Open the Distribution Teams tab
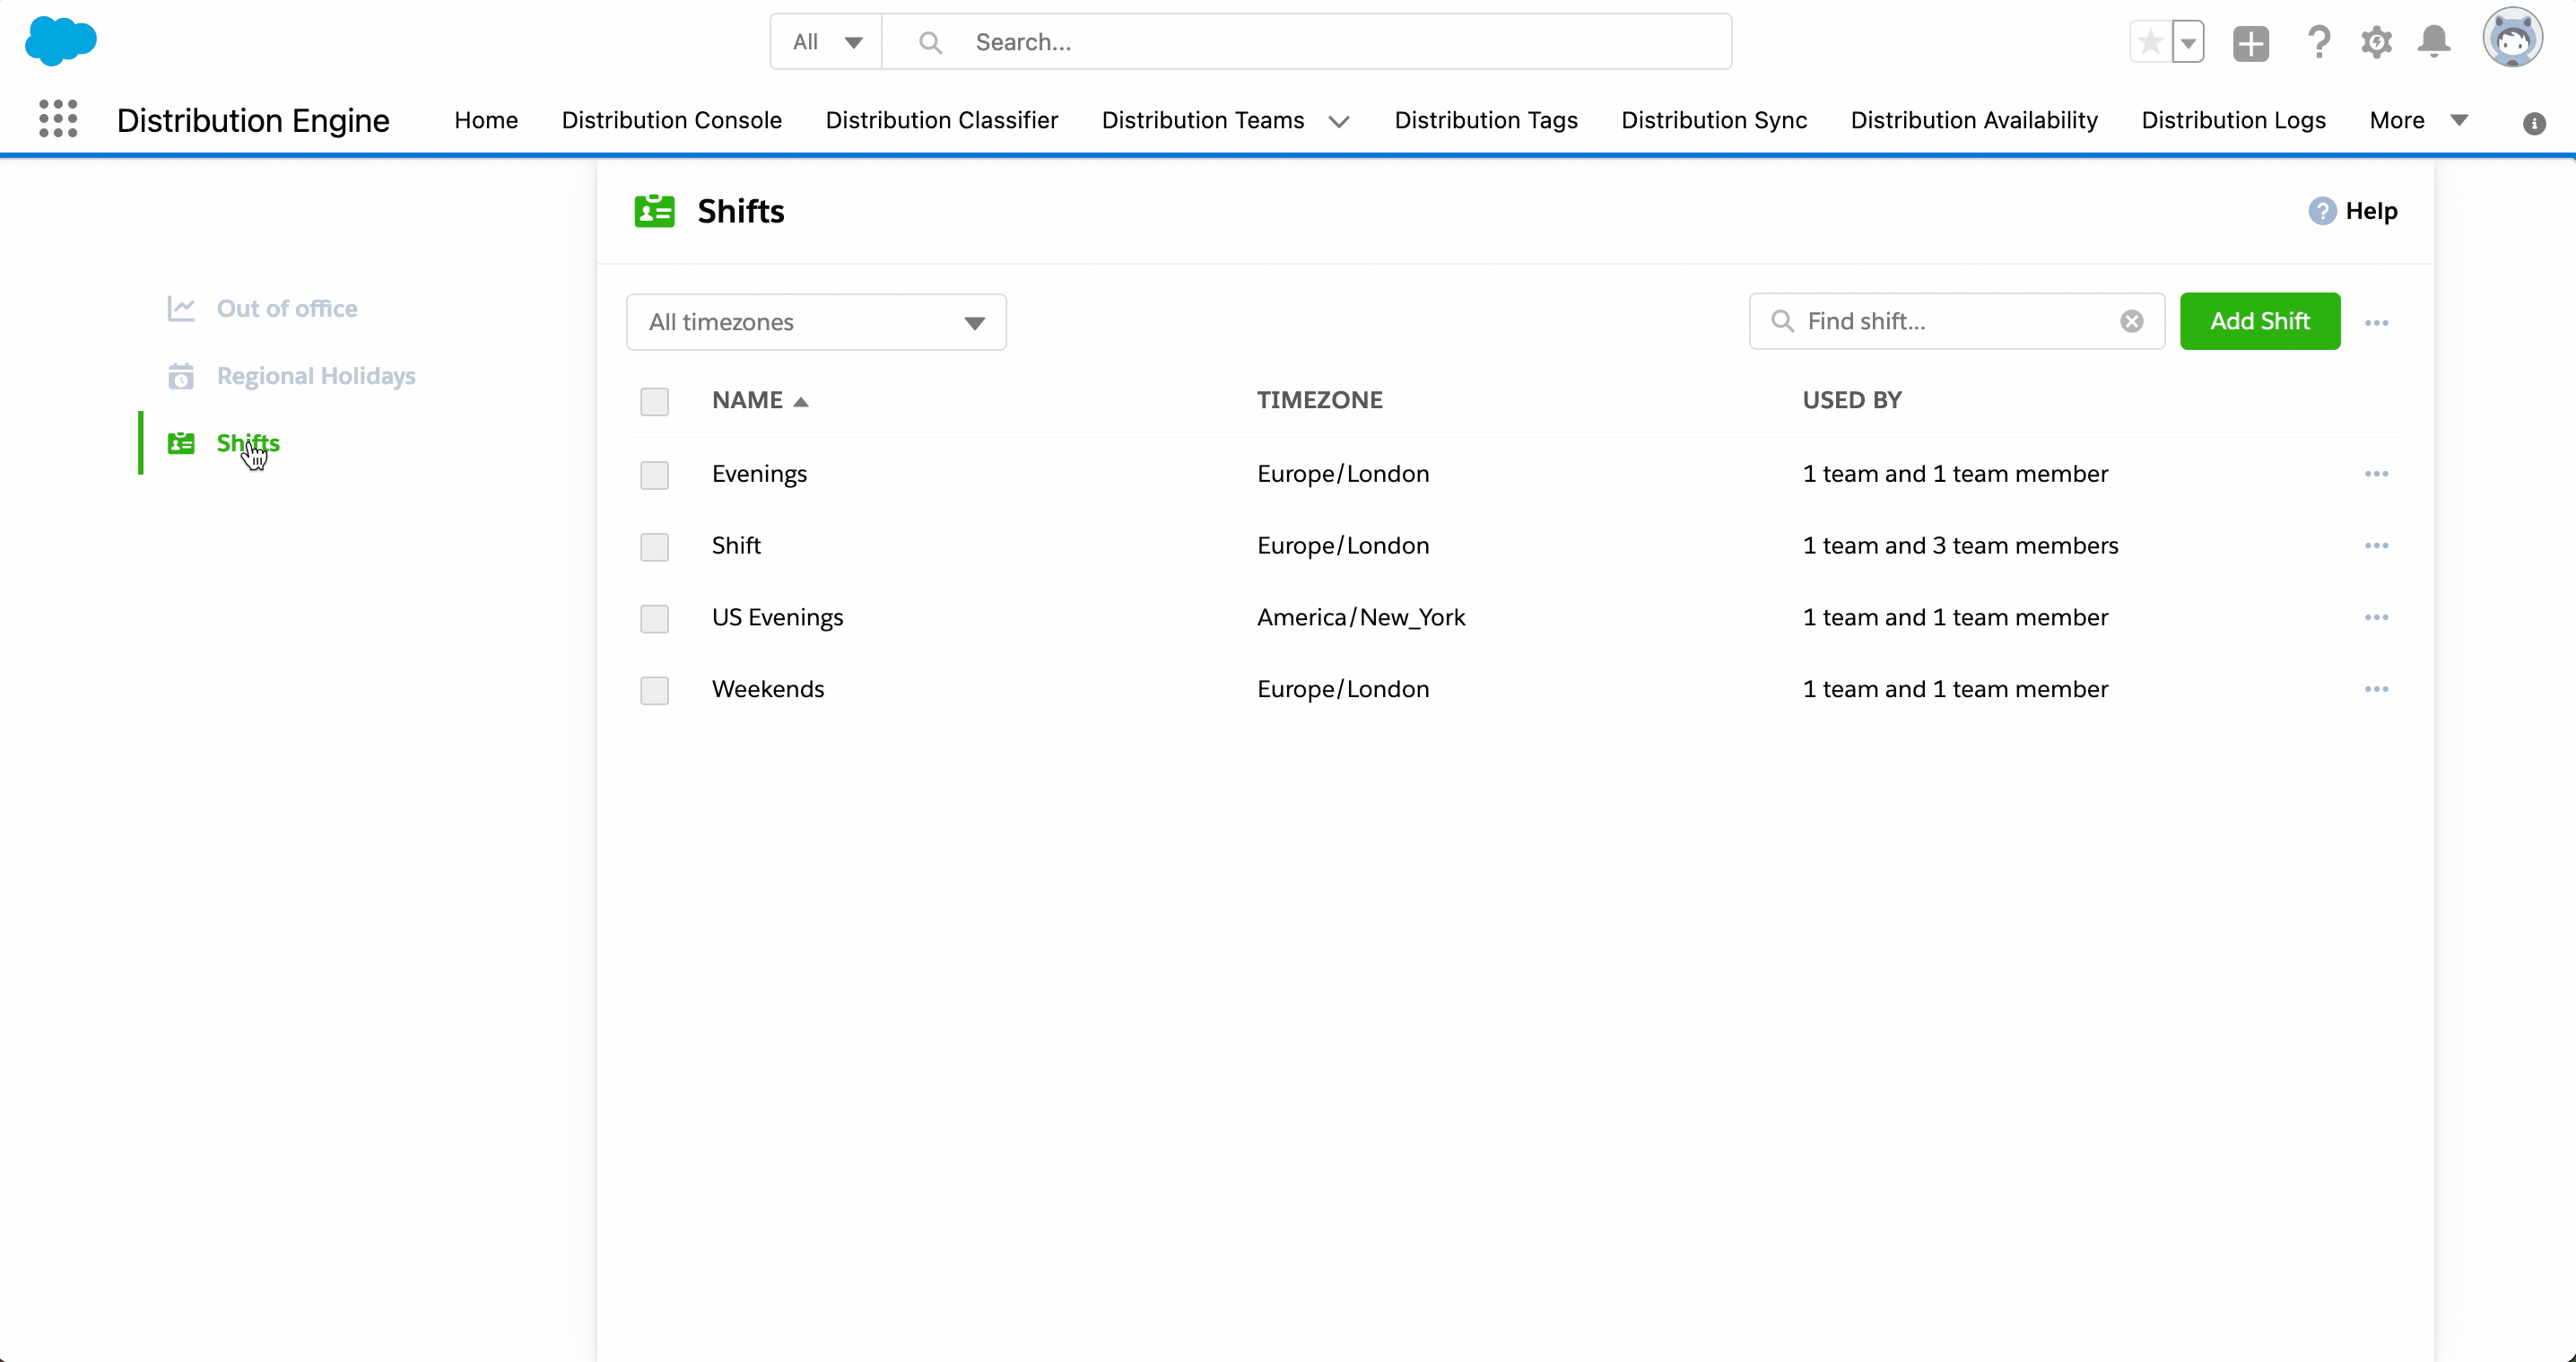The image size is (2576, 1362). coord(1203,120)
